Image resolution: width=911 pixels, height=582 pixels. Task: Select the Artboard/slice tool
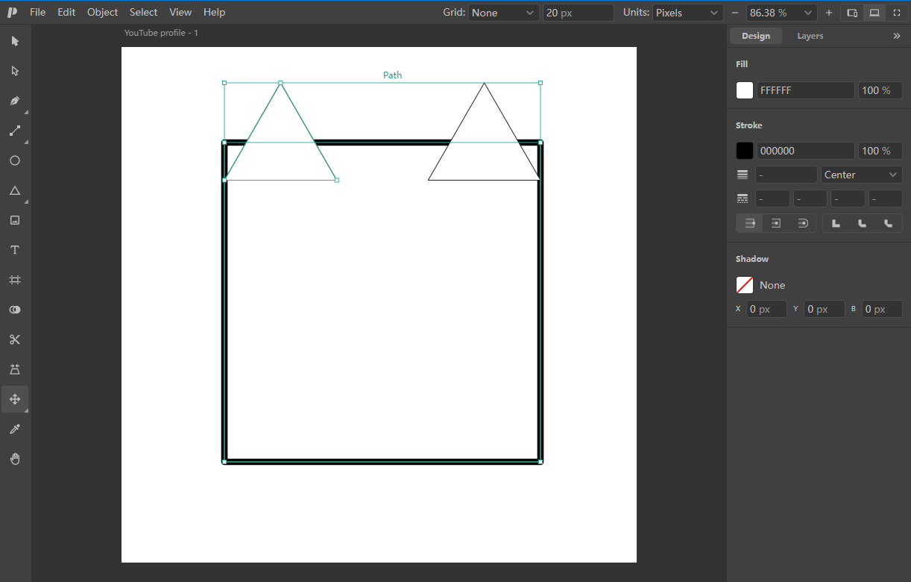(15, 280)
